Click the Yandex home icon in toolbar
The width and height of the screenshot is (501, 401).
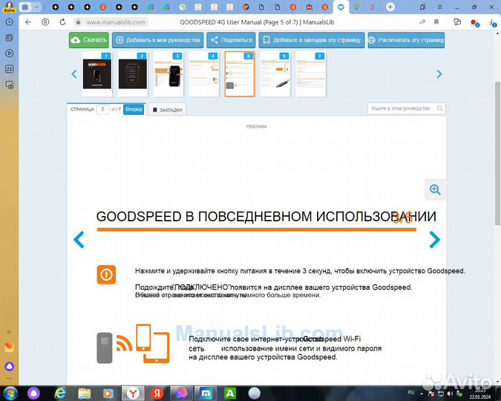click(45, 22)
